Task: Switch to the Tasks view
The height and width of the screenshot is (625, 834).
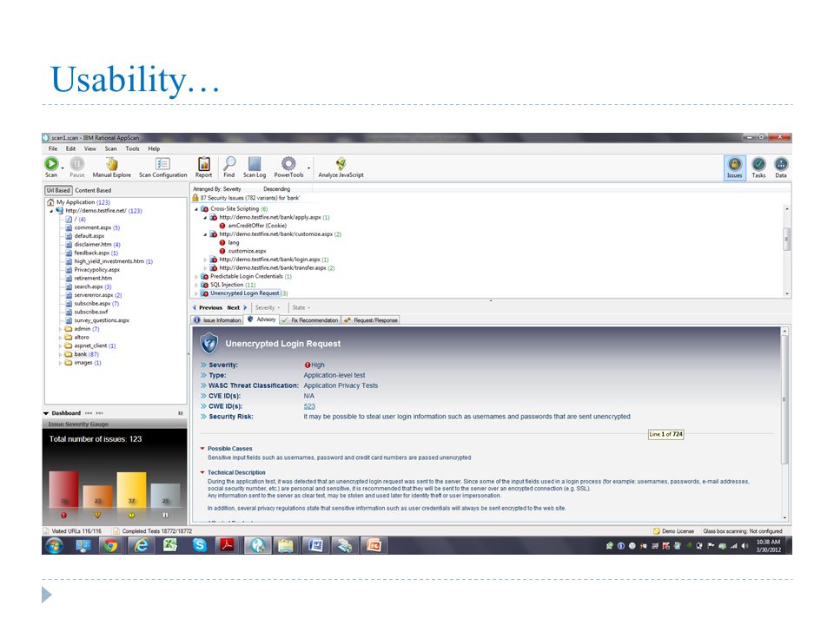Action: (759, 168)
